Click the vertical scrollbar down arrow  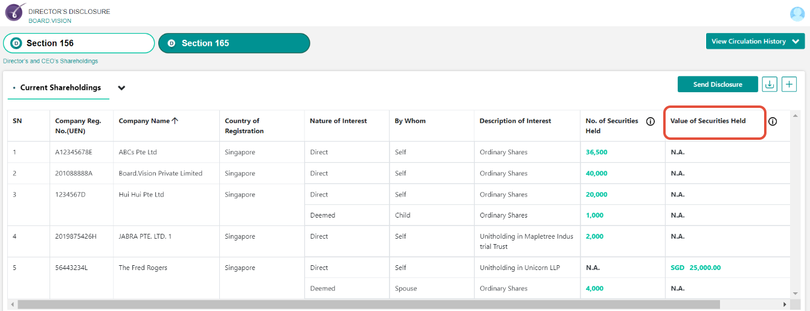(795, 294)
